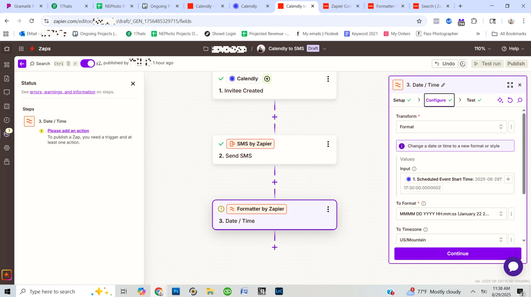531x297 pixels.
Task: Open the Zapier home icon
Action: (7, 49)
